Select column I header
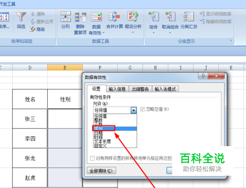This screenshot has height=188, width=246. [x=181, y=67]
